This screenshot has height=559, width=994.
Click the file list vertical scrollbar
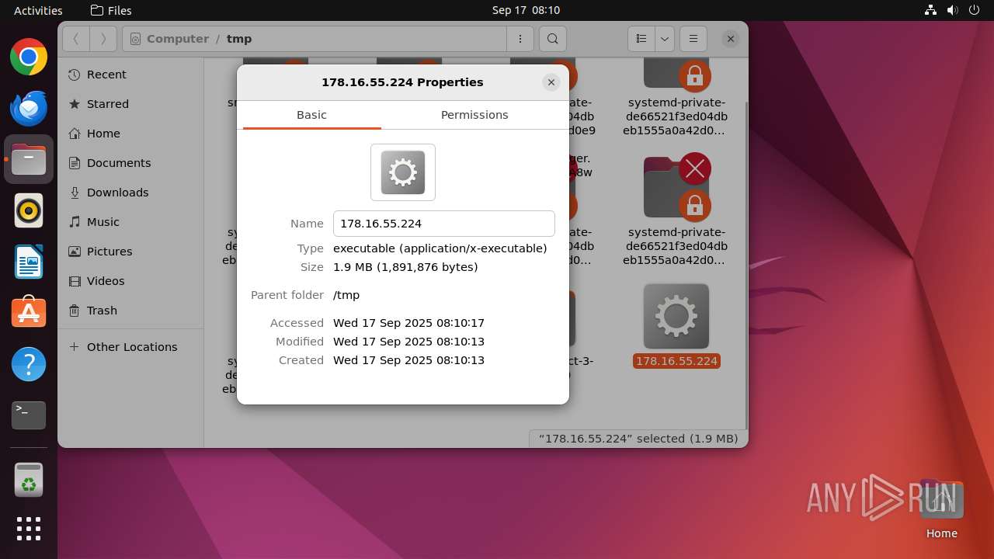pos(745,264)
